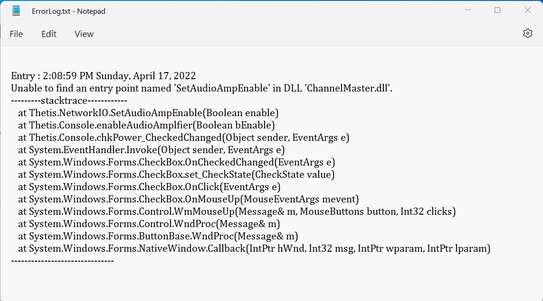Click the chkPower_CheckedChanged stack line
This screenshot has width=543, height=301.
pos(183,137)
